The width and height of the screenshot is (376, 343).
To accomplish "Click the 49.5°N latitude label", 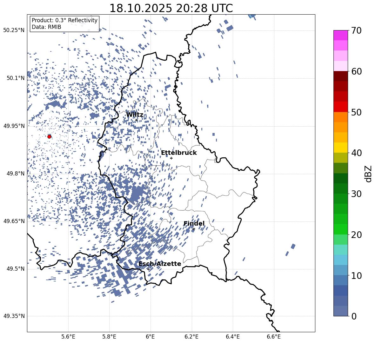I will [16, 269].
